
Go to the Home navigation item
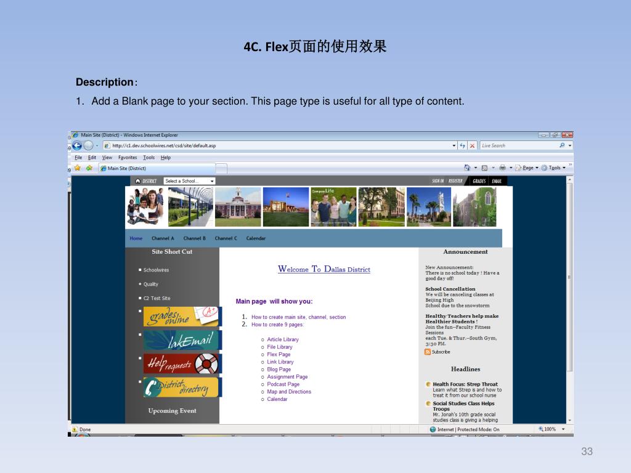136,238
